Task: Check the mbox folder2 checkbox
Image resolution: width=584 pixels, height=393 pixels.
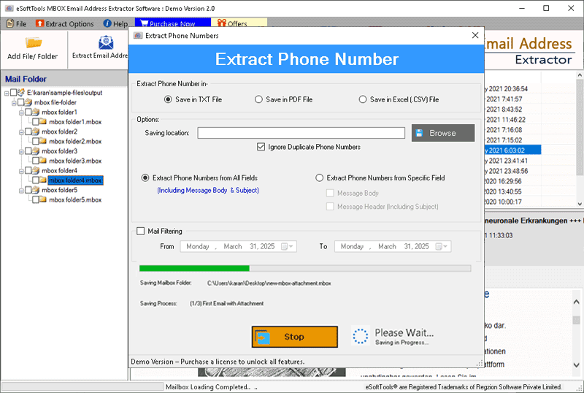Action: (28, 131)
